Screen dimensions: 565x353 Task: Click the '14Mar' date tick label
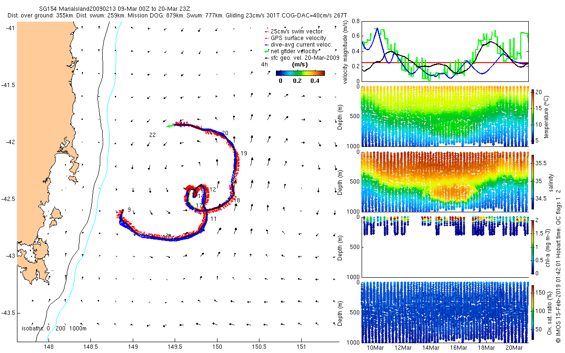coord(430,347)
